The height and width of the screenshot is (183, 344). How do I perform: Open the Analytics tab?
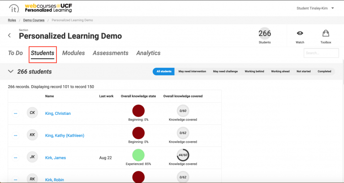pos(148,53)
